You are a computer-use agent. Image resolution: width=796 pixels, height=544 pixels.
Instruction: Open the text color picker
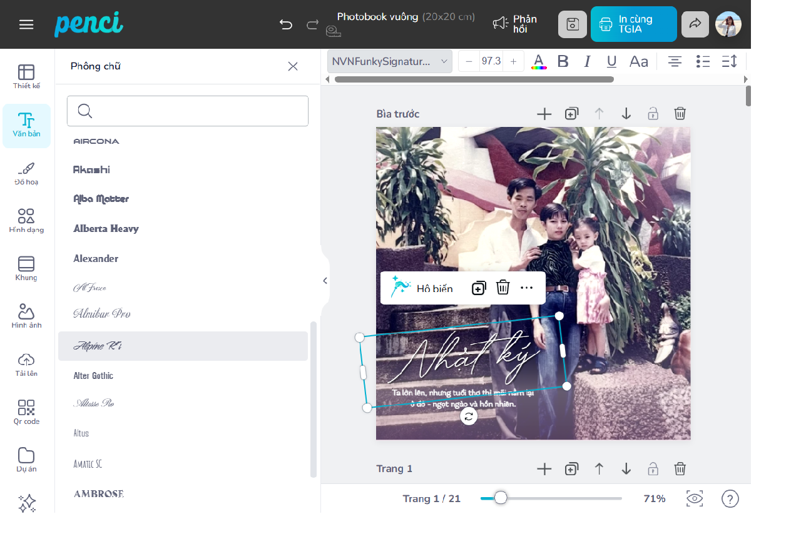pos(539,61)
